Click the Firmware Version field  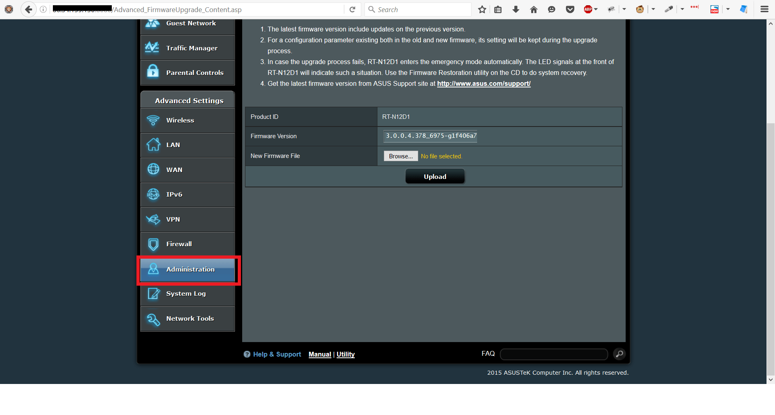click(430, 136)
